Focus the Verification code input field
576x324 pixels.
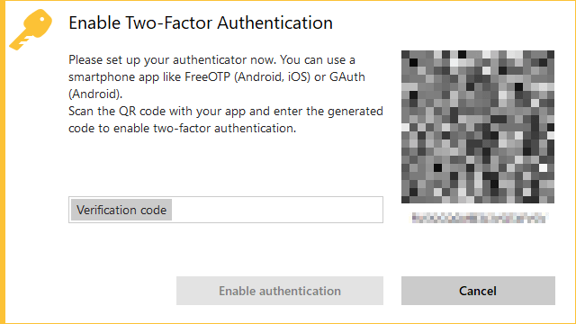point(226,210)
